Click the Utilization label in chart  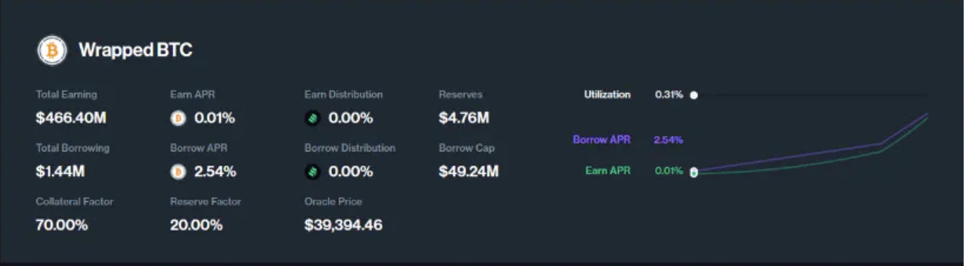[607, 94]
